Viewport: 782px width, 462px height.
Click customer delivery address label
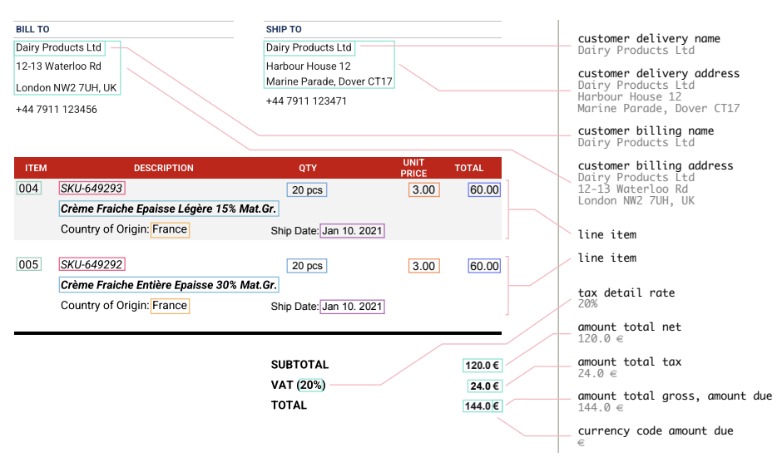point(658,73)
